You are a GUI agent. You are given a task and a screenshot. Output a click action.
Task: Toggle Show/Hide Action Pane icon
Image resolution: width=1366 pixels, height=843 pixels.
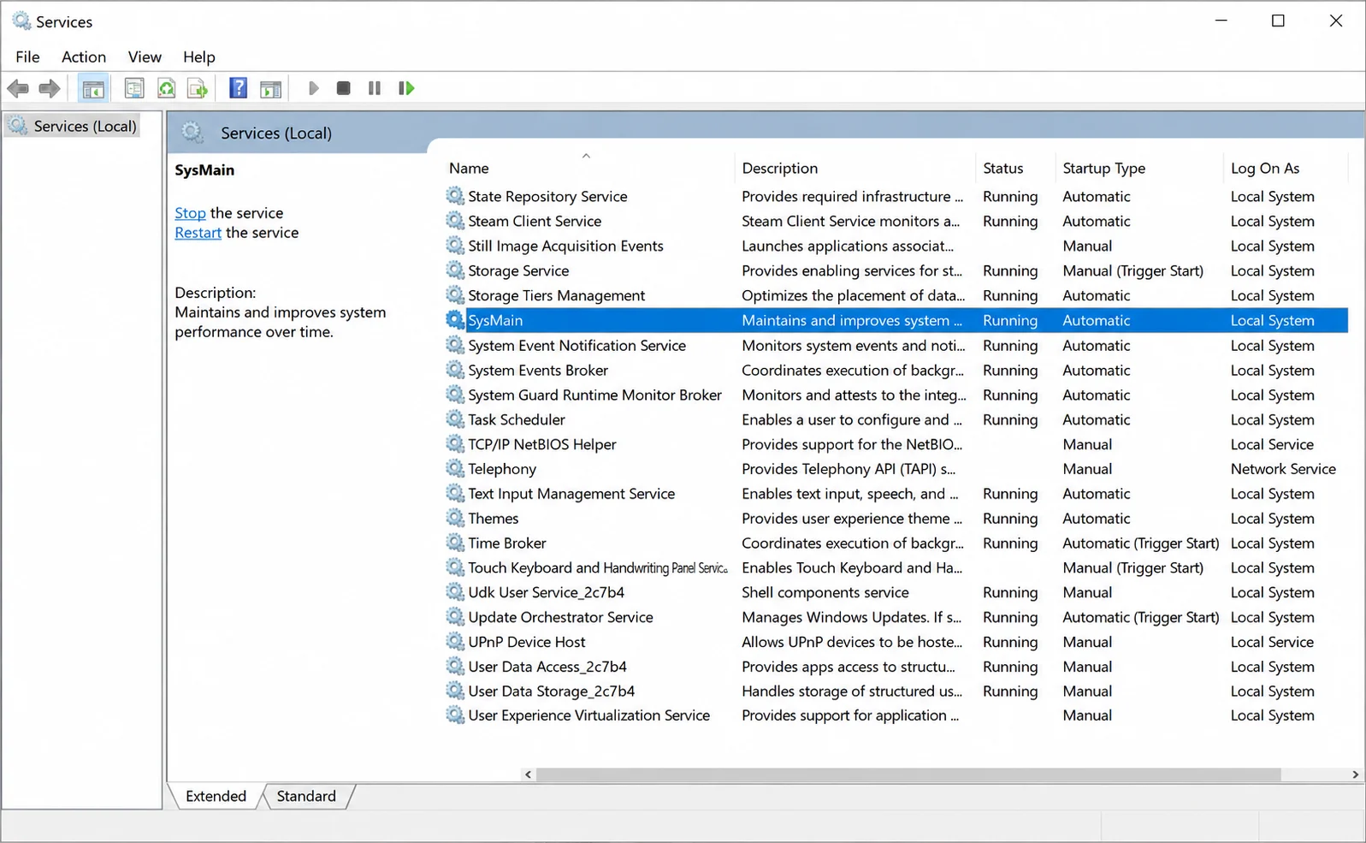[271, 88]
